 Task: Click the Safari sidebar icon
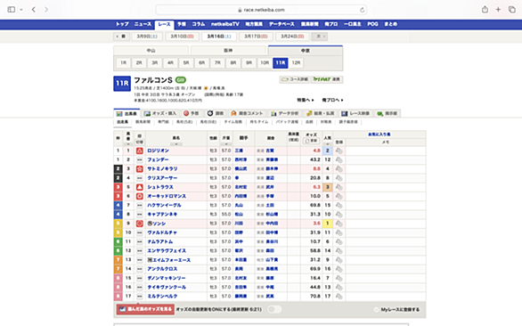(12, 10)
